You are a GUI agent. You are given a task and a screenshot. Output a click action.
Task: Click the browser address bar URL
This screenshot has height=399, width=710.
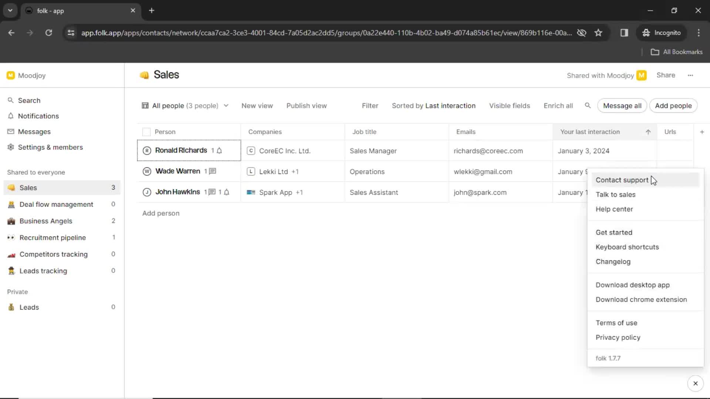[326, 33]
